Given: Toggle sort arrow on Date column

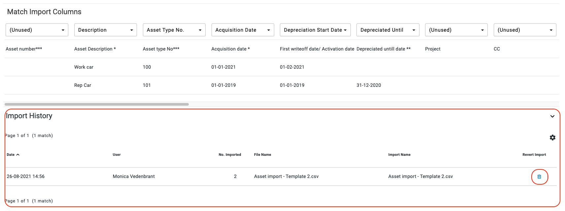Looking at the screenshot, I should tap(18, 155).
